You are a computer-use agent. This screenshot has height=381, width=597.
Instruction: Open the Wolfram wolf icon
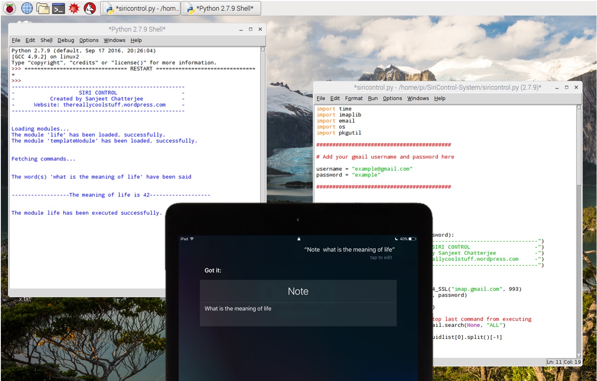90,8
